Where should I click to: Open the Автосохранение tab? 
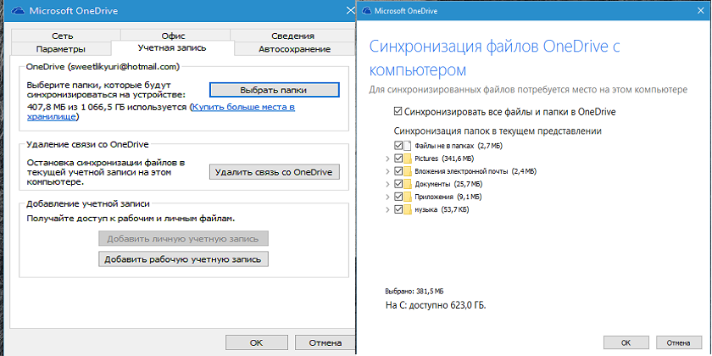pos(294,49)
